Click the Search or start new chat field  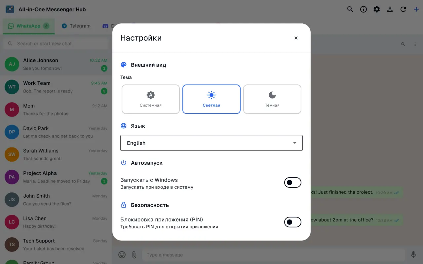[x=56, y=44]
